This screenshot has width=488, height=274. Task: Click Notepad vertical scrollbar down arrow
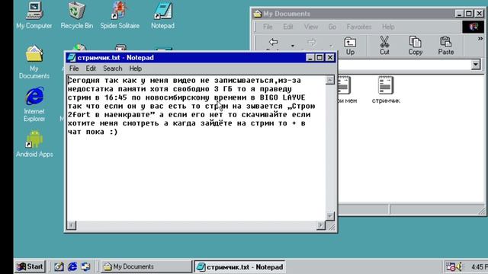coord(330,215)
